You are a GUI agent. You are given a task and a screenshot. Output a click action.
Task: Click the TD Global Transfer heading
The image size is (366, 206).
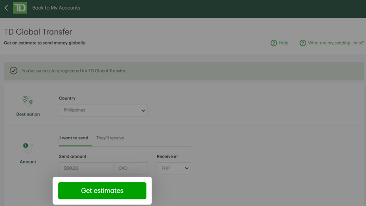click(x=38, y=32)
